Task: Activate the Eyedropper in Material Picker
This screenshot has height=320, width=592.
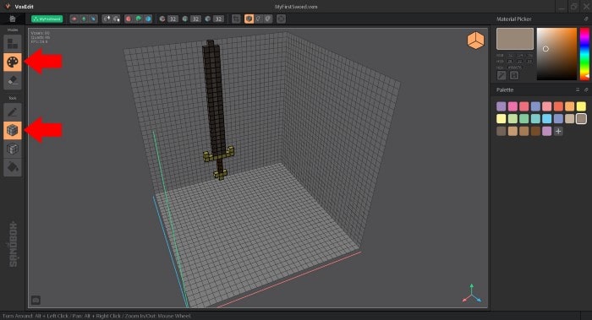Action: (x=502, y=75)
